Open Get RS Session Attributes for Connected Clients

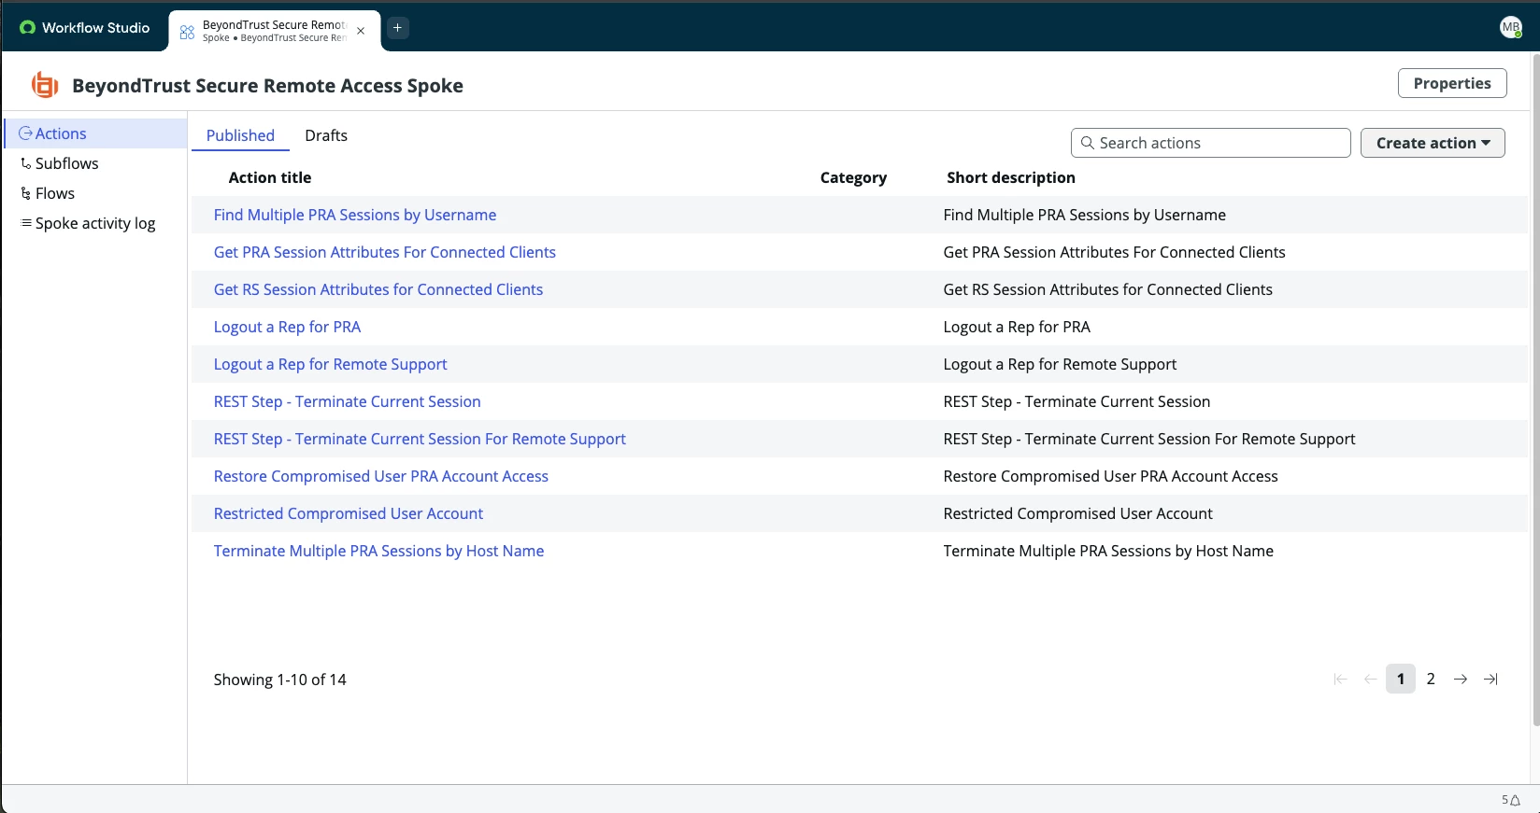(378, 289)
